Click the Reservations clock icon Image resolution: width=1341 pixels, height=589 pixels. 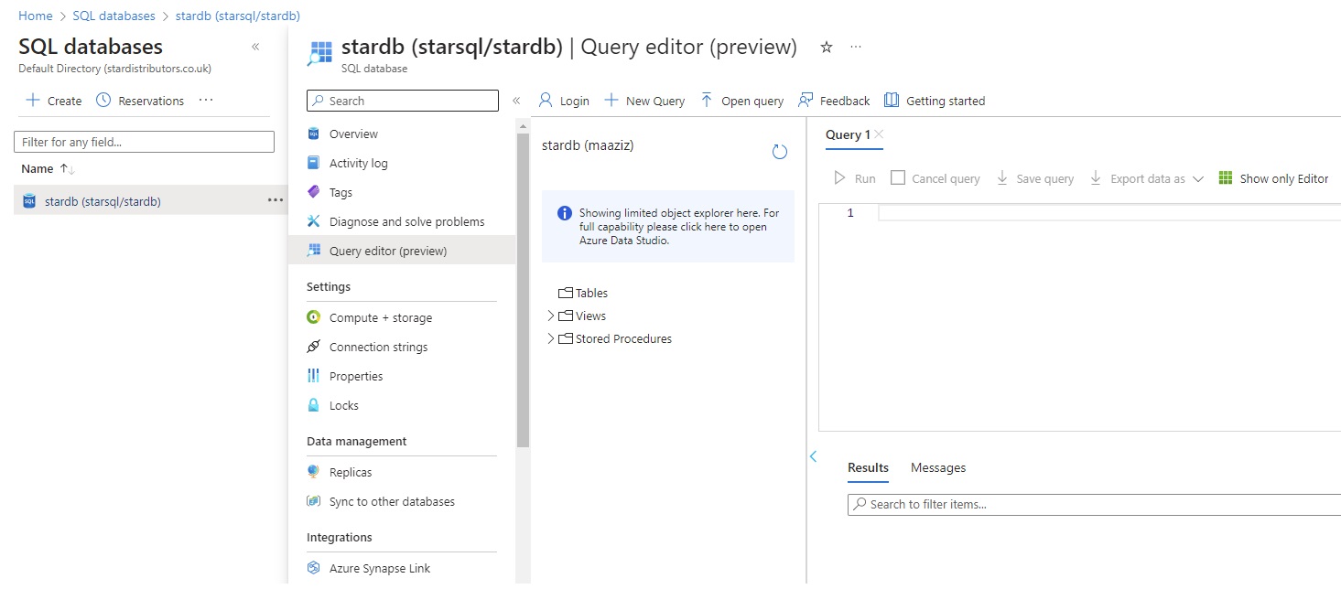click(x=103, y=100)
